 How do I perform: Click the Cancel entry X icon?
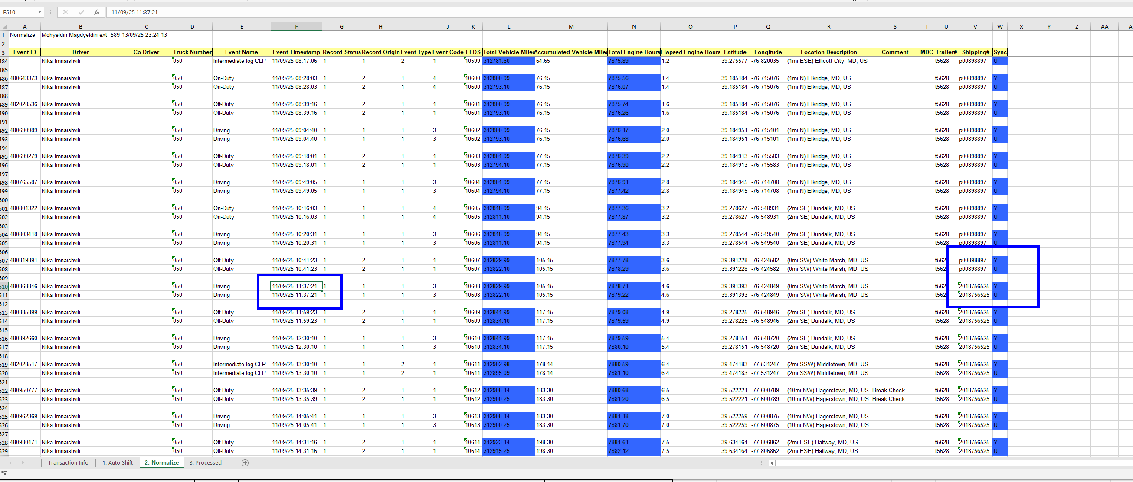click(x=65, y=12)
